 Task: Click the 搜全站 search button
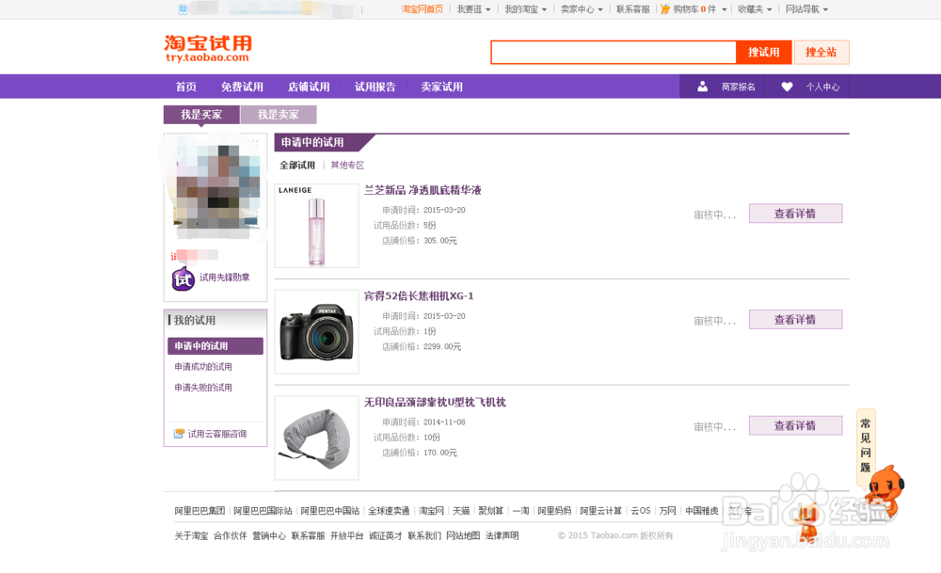click(x=821, y=52)
